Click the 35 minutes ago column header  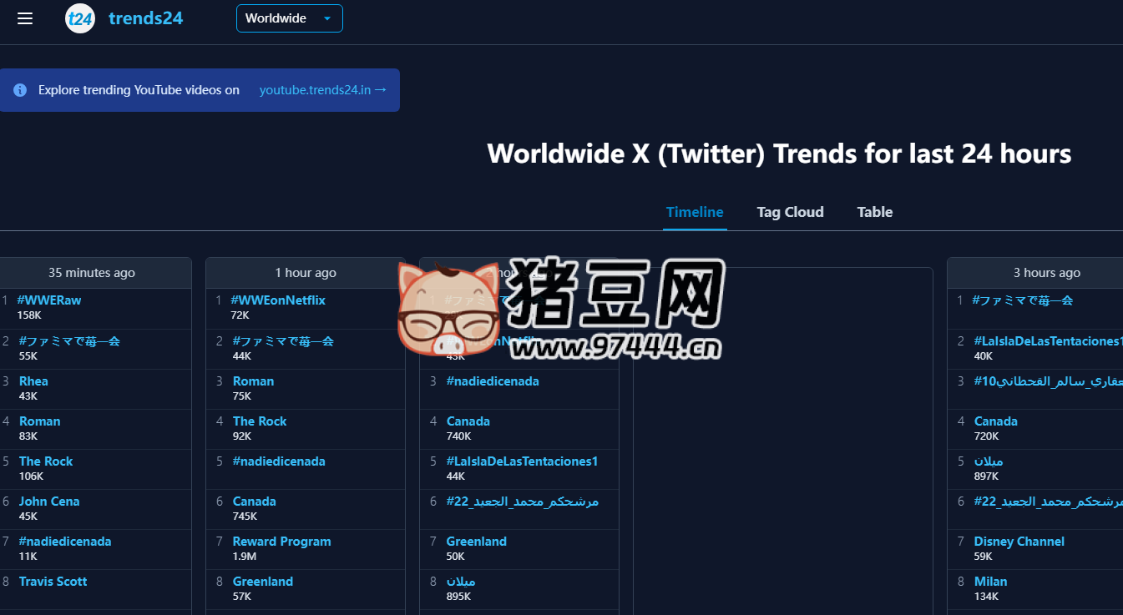tap(92, 273)
